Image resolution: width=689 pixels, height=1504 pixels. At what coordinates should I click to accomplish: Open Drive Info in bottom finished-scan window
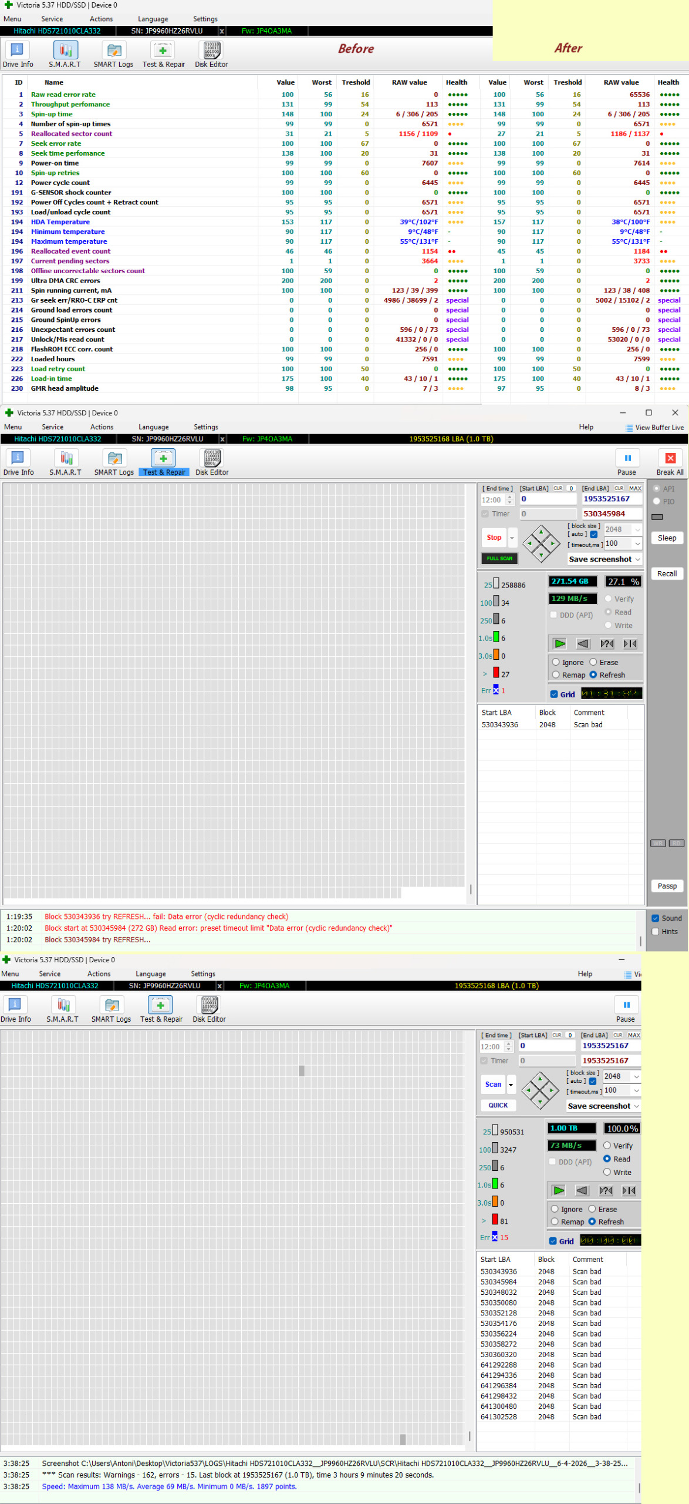click(x=16, y=1009)
